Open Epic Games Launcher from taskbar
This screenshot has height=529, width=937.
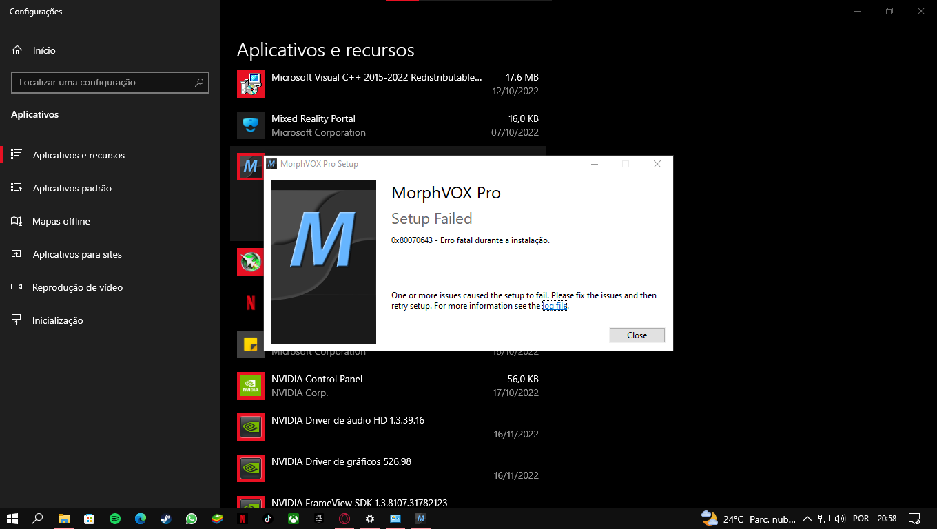(x=319, y=519)
